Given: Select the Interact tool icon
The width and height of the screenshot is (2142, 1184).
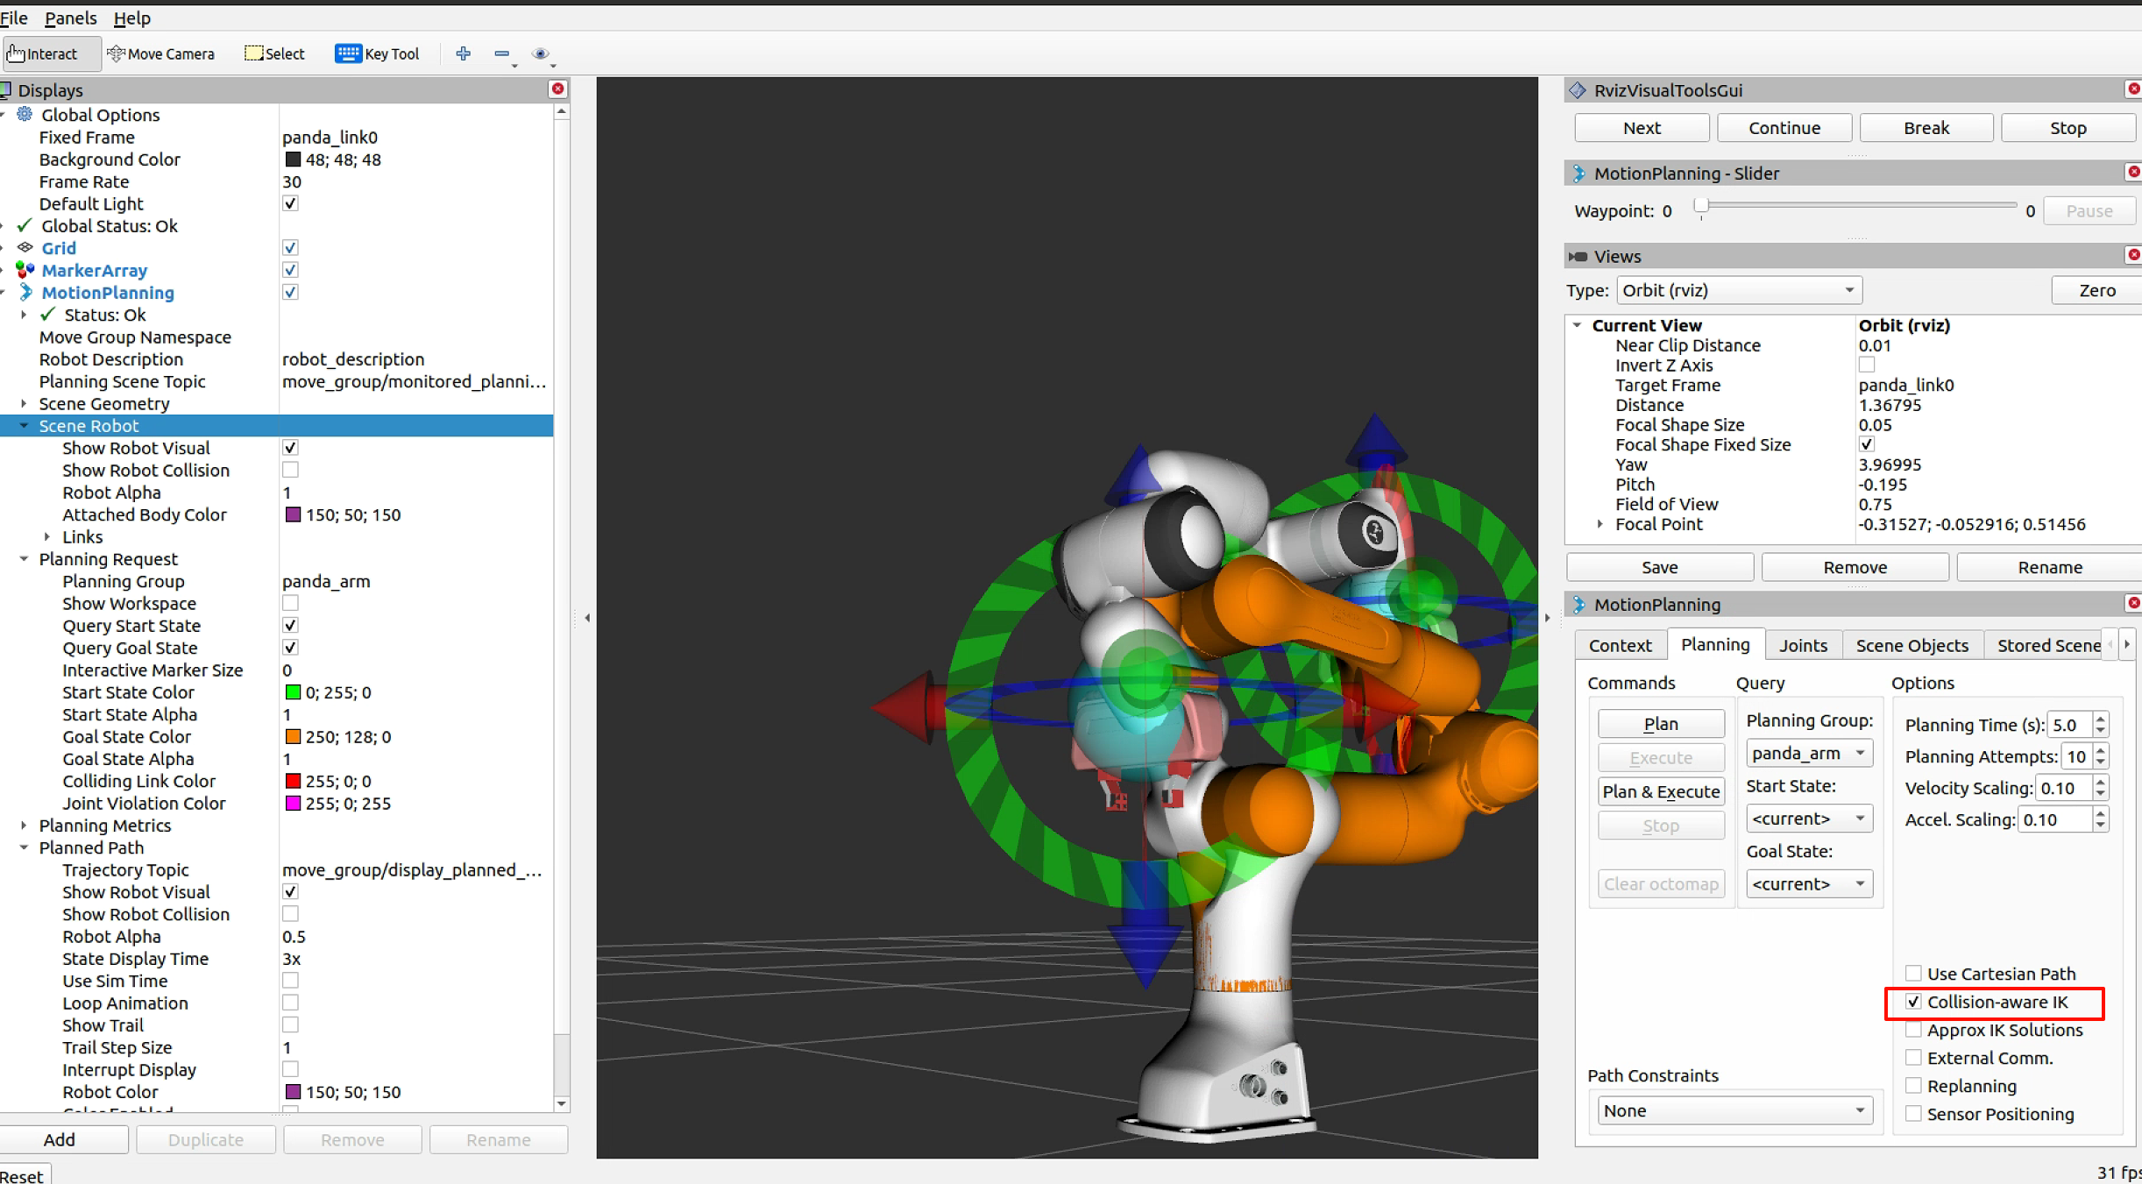Looking at the screenshot, I should click(x=15, y=53).
